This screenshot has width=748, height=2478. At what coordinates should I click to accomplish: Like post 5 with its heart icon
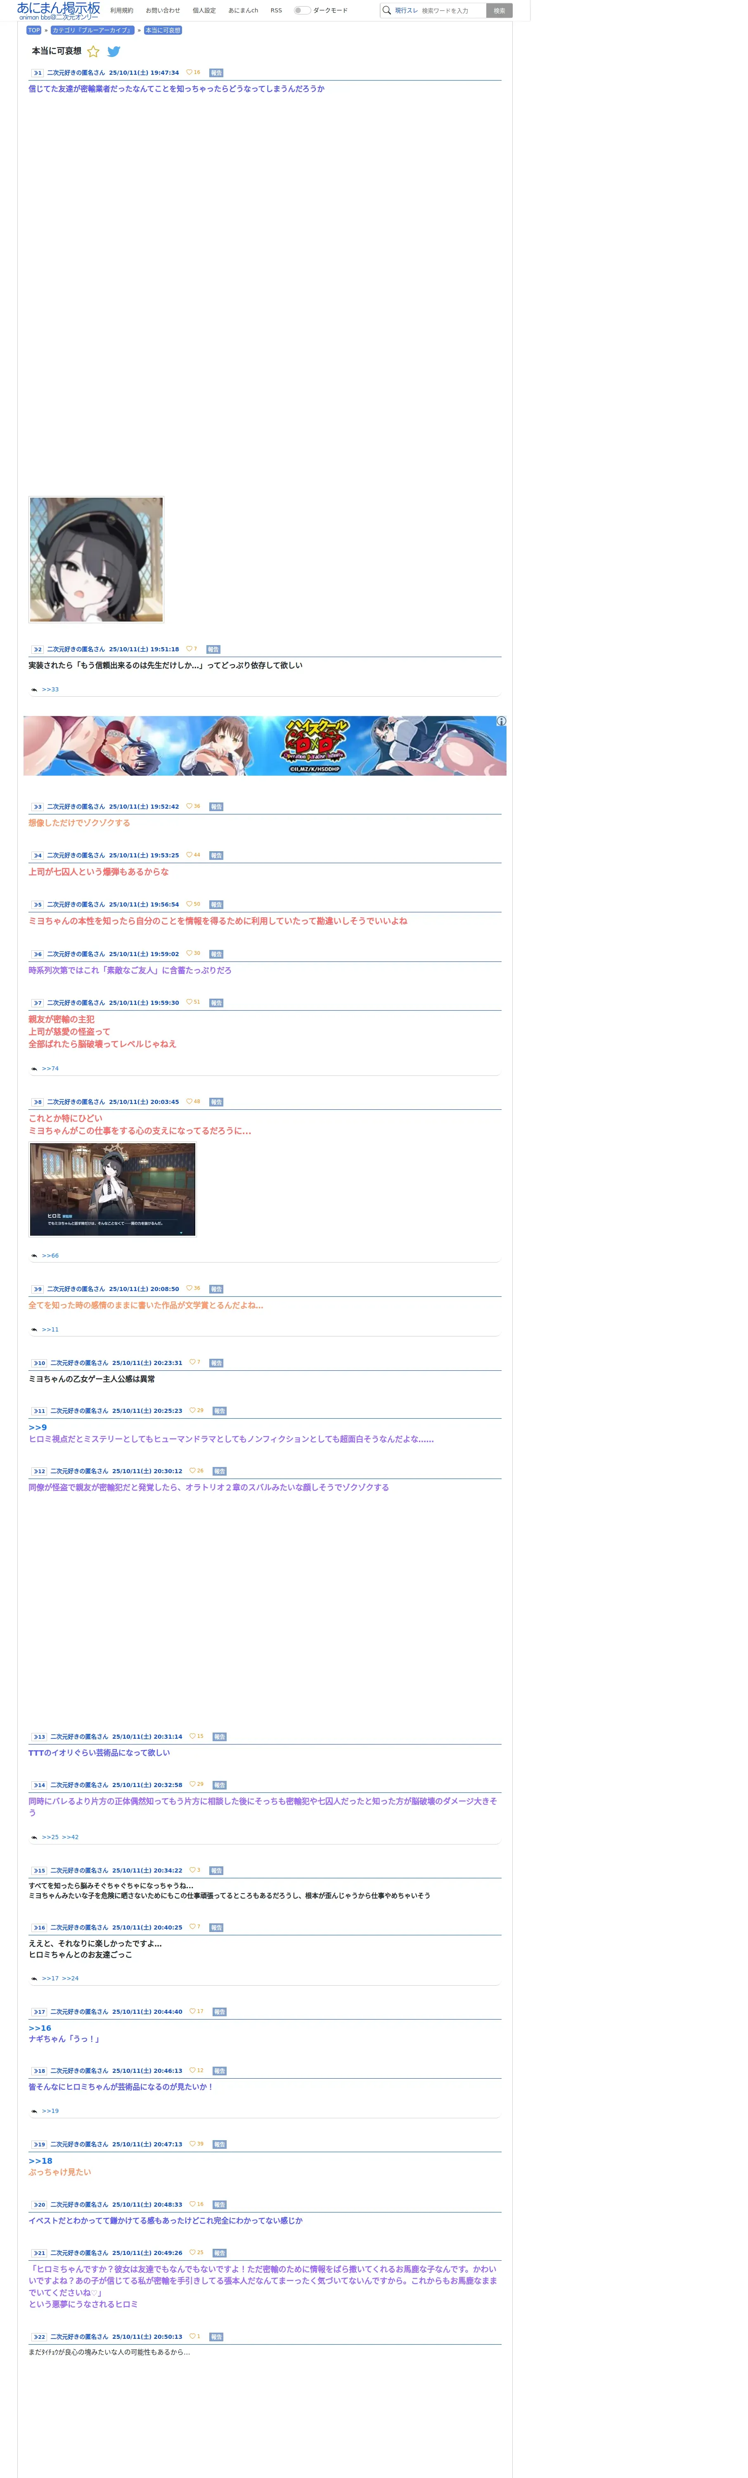189,904
